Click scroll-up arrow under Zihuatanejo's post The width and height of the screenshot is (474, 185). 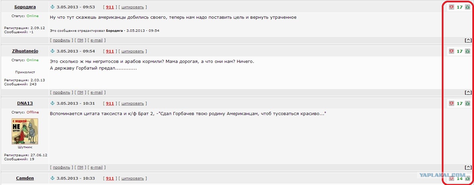(468, 92)
